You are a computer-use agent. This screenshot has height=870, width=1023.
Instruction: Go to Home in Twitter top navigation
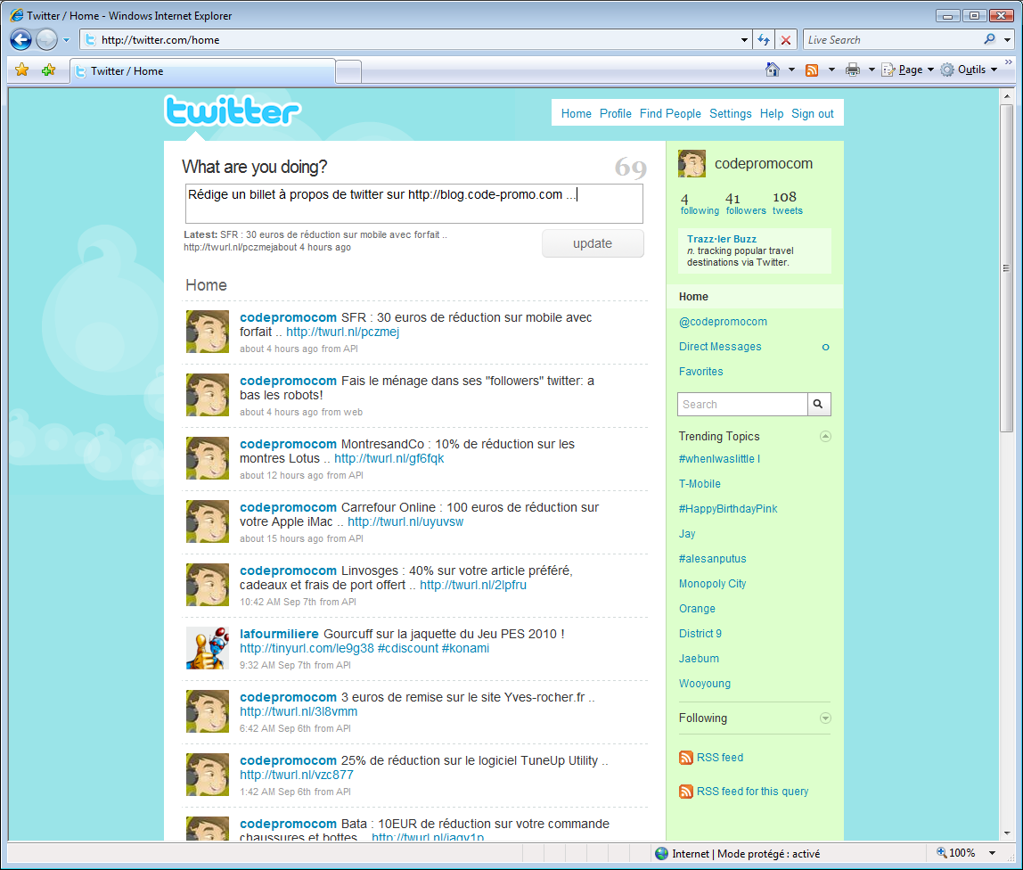click(x=576, y=113)
